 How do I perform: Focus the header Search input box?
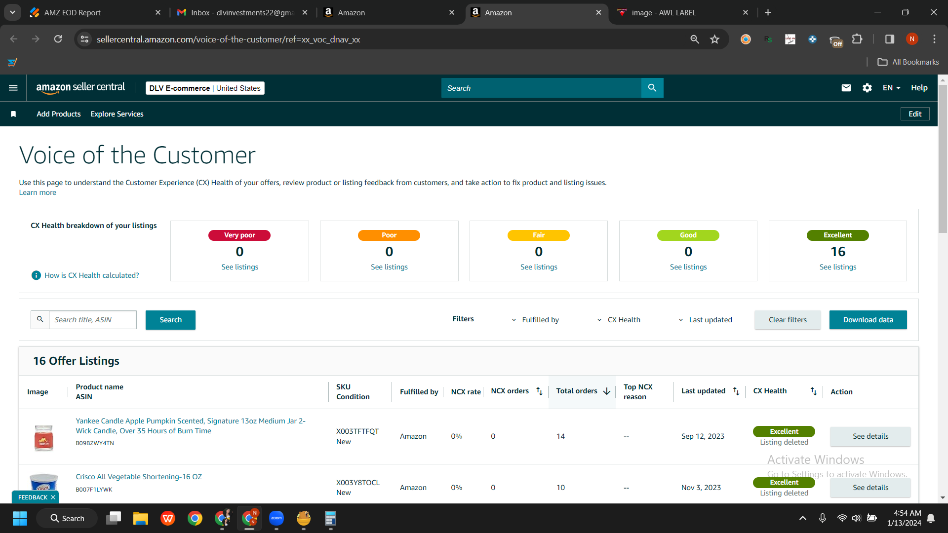pos(541,88)
